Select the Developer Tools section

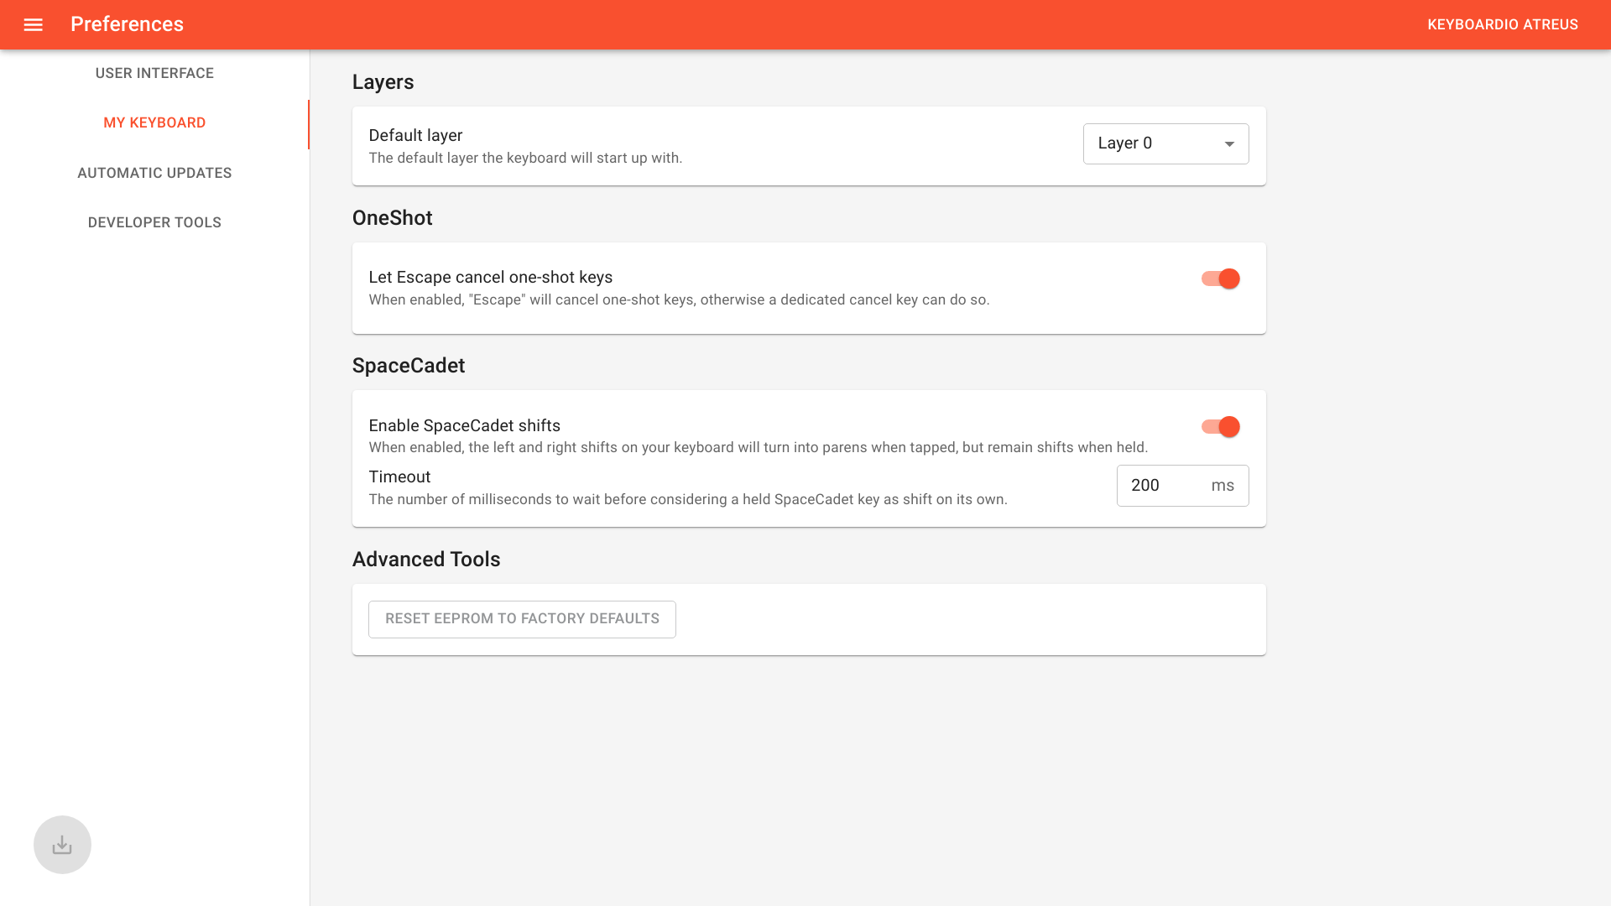coord(154,222)
